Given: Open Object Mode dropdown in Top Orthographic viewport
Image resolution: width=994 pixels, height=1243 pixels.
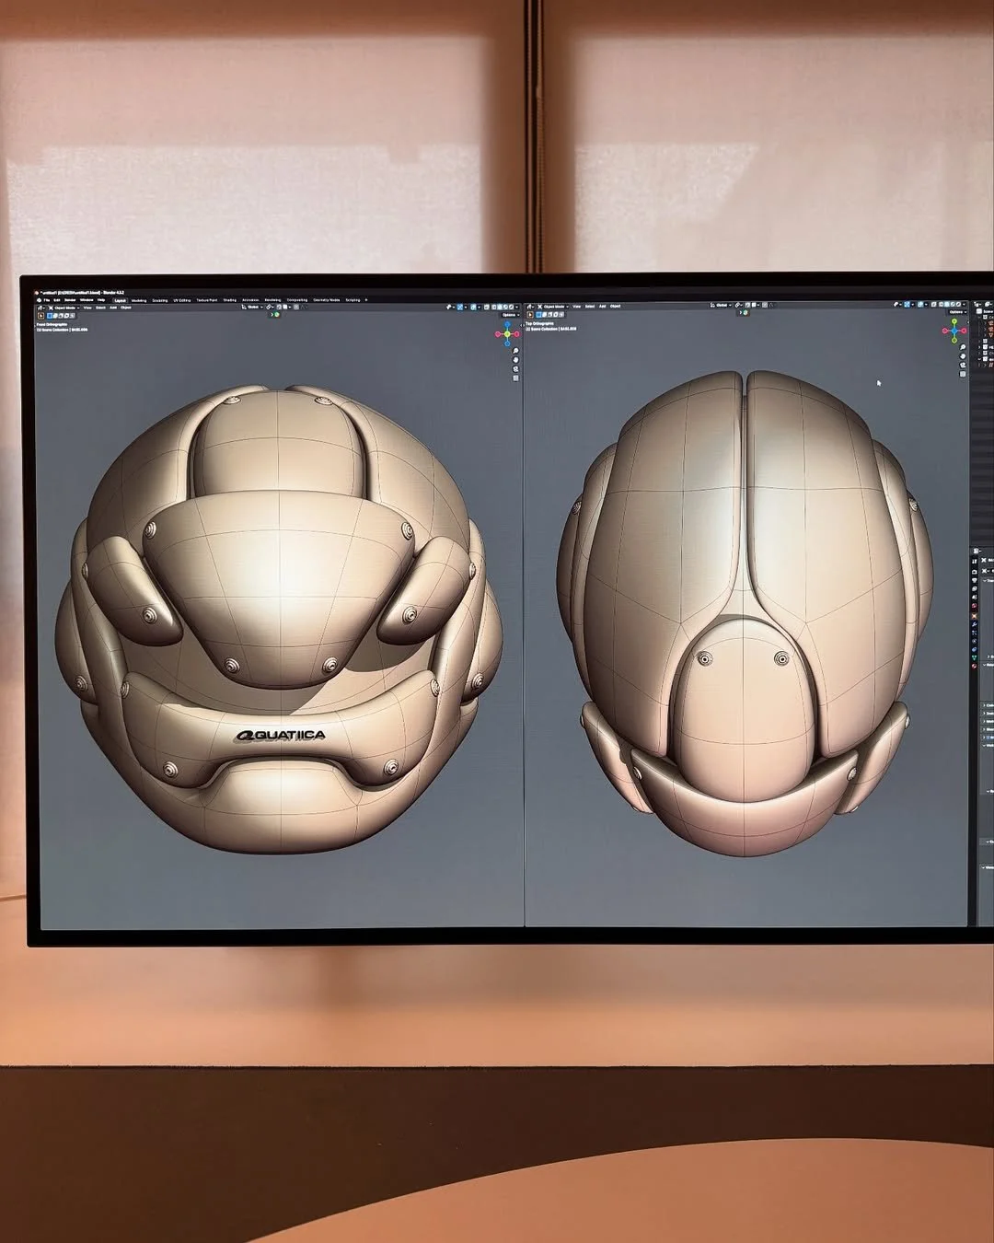Looking at the screenshot, I should tap(555, 306).
